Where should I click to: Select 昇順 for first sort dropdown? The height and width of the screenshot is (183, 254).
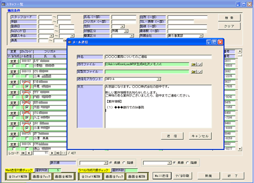point(111,163)
